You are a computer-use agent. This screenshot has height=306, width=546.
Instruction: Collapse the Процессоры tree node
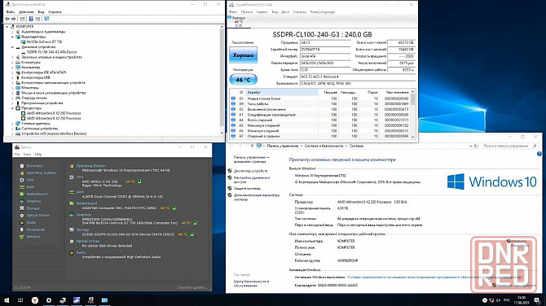tap(12, 108)
